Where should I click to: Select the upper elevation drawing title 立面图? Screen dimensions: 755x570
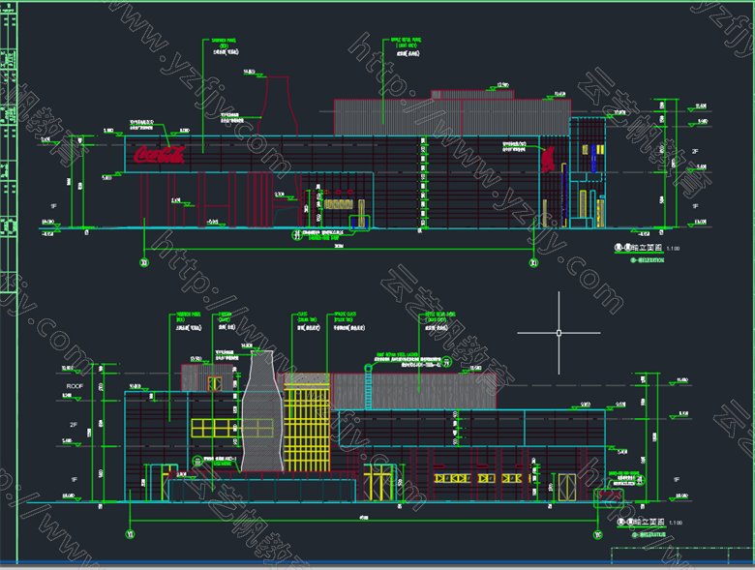click(x=639, y=248)
